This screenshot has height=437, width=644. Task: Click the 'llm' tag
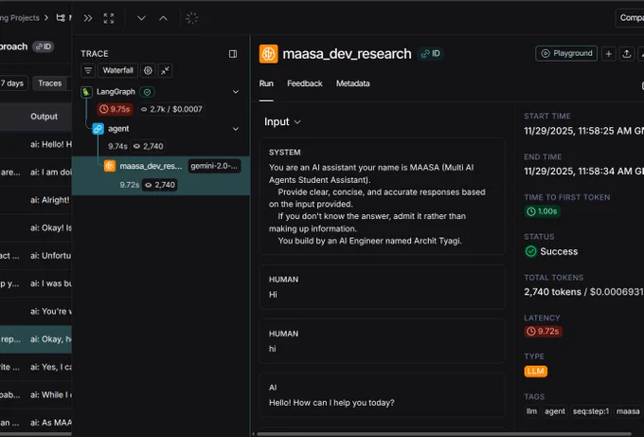coord(531,411)
